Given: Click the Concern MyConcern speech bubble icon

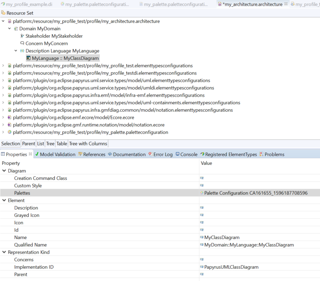Looking at the screenshot, I should (x=22, y=43).
